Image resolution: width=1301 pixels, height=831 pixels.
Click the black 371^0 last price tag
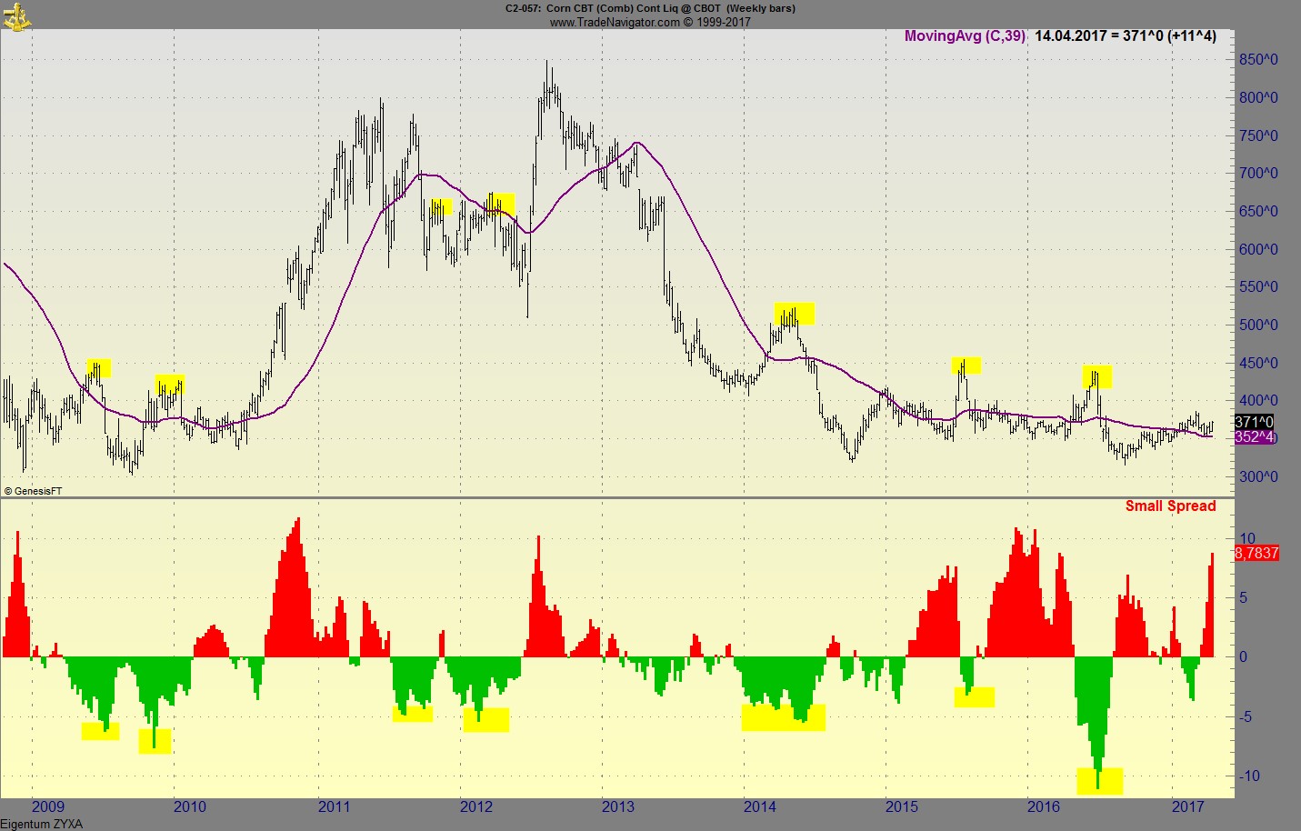pyautogui.click(x=1254, y=421)
